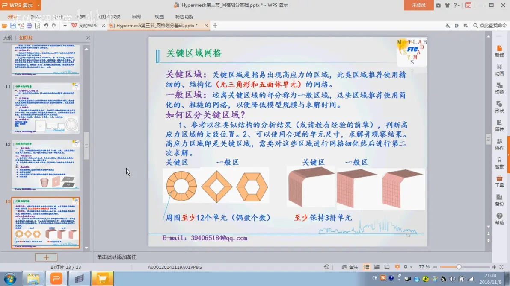Screen dimensions: 510x286
Task: Click the red download icon in title bar
Action: (468, 5)
